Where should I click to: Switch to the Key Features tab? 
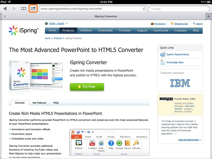[x=39, y=103]
